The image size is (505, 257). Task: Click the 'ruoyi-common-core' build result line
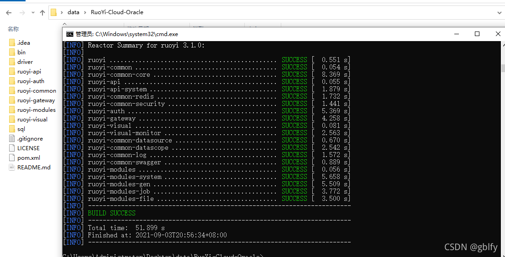click(x=207, y=74)
